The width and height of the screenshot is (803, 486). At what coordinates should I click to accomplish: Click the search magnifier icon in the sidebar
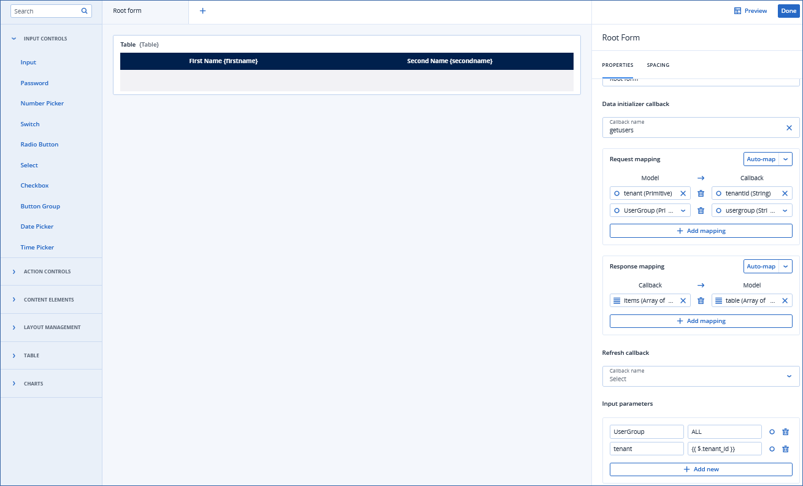click(84, 10)
